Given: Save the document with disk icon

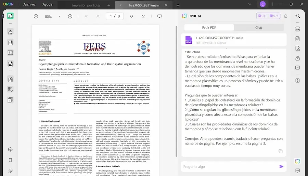Looking at the screenshot, I should 297,80.
